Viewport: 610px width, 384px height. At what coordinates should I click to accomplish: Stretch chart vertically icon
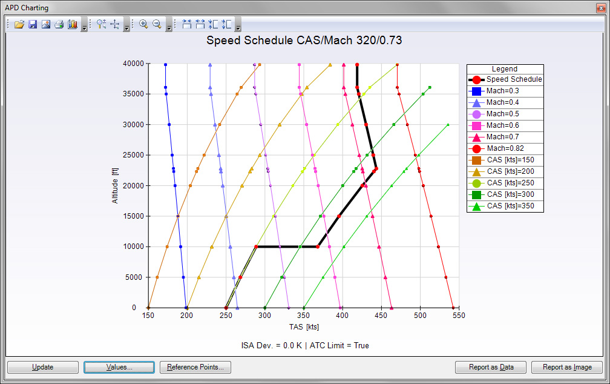pyautogui.click(x=226, y=25)
